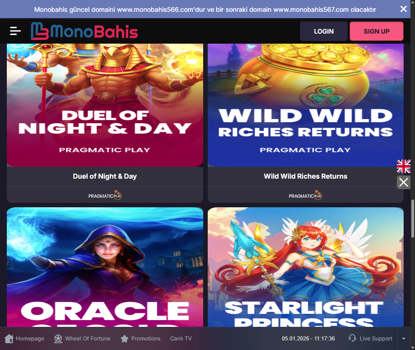The width and height of the screenshot is (415, 350).
Task: Expand the bottom bar dropdown arrow
Action: (404, 338)
